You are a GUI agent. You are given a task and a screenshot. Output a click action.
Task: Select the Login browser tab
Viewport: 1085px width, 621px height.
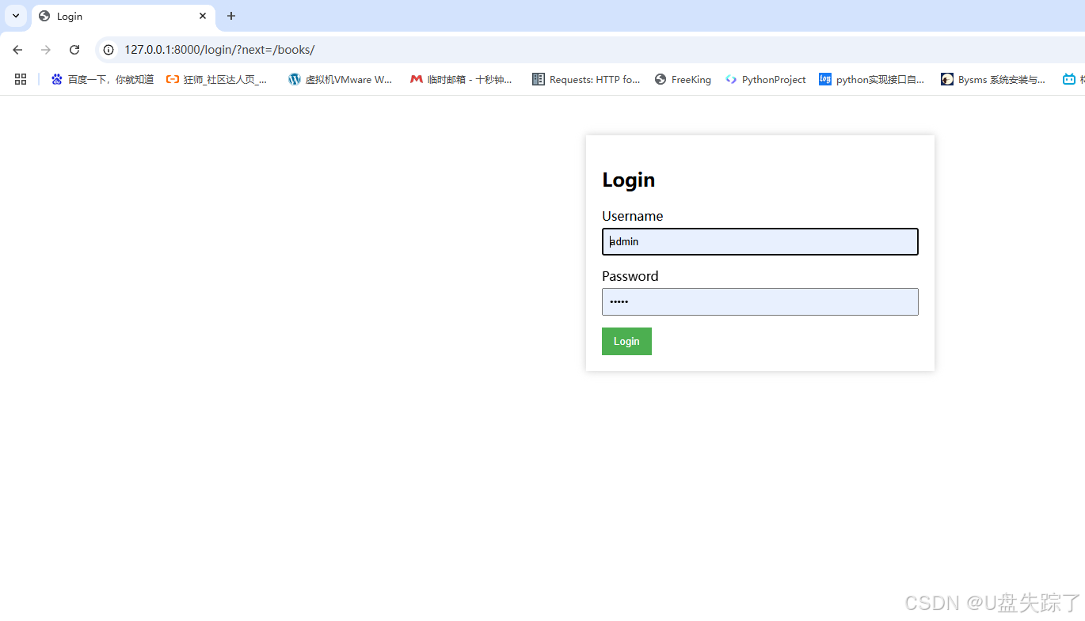pyautogui.click(x=123, y=16)
